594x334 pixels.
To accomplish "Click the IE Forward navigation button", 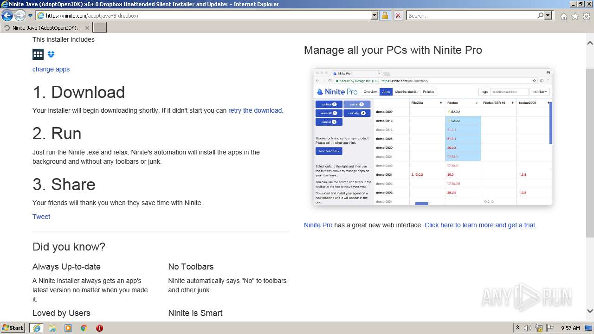I will tap(20, 15).
